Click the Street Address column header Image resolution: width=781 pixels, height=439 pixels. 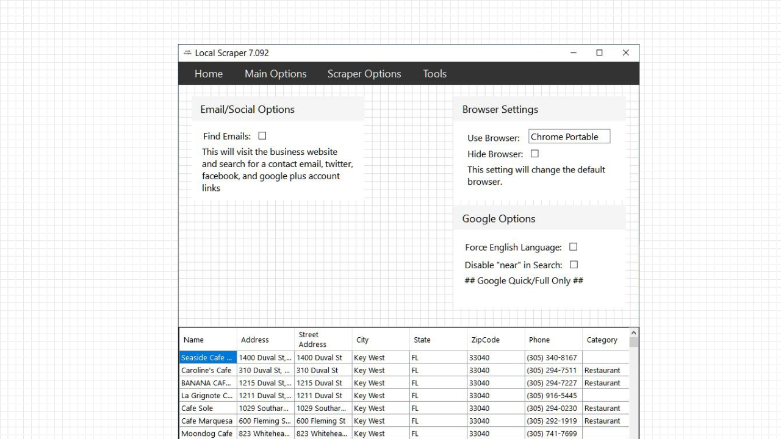pos(312,340)
